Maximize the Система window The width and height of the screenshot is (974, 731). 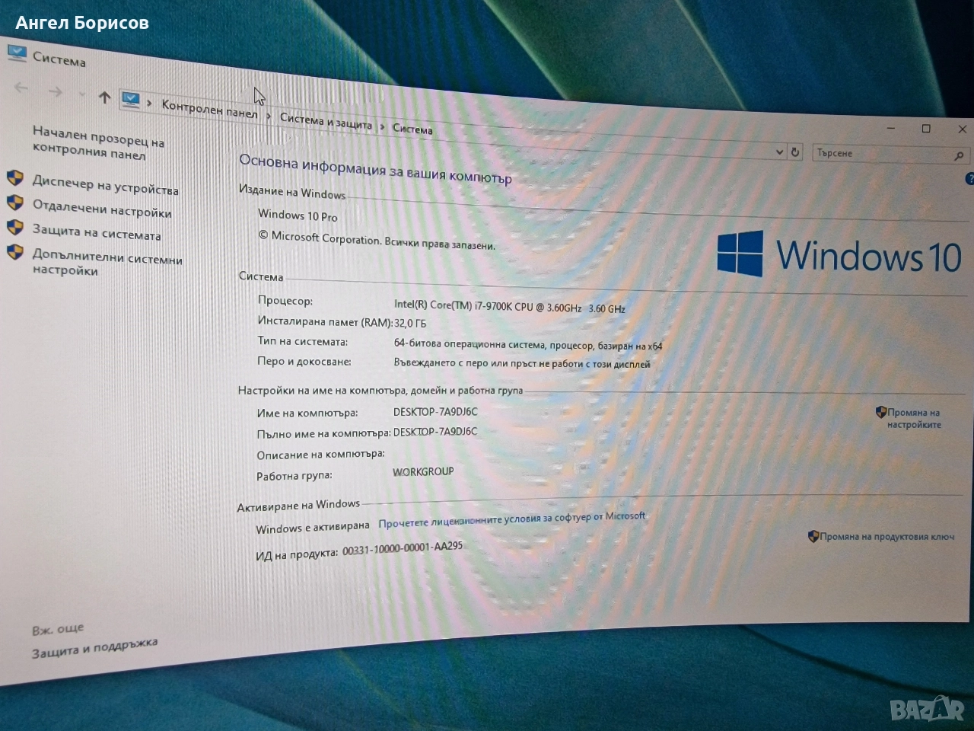pos(926,129)
